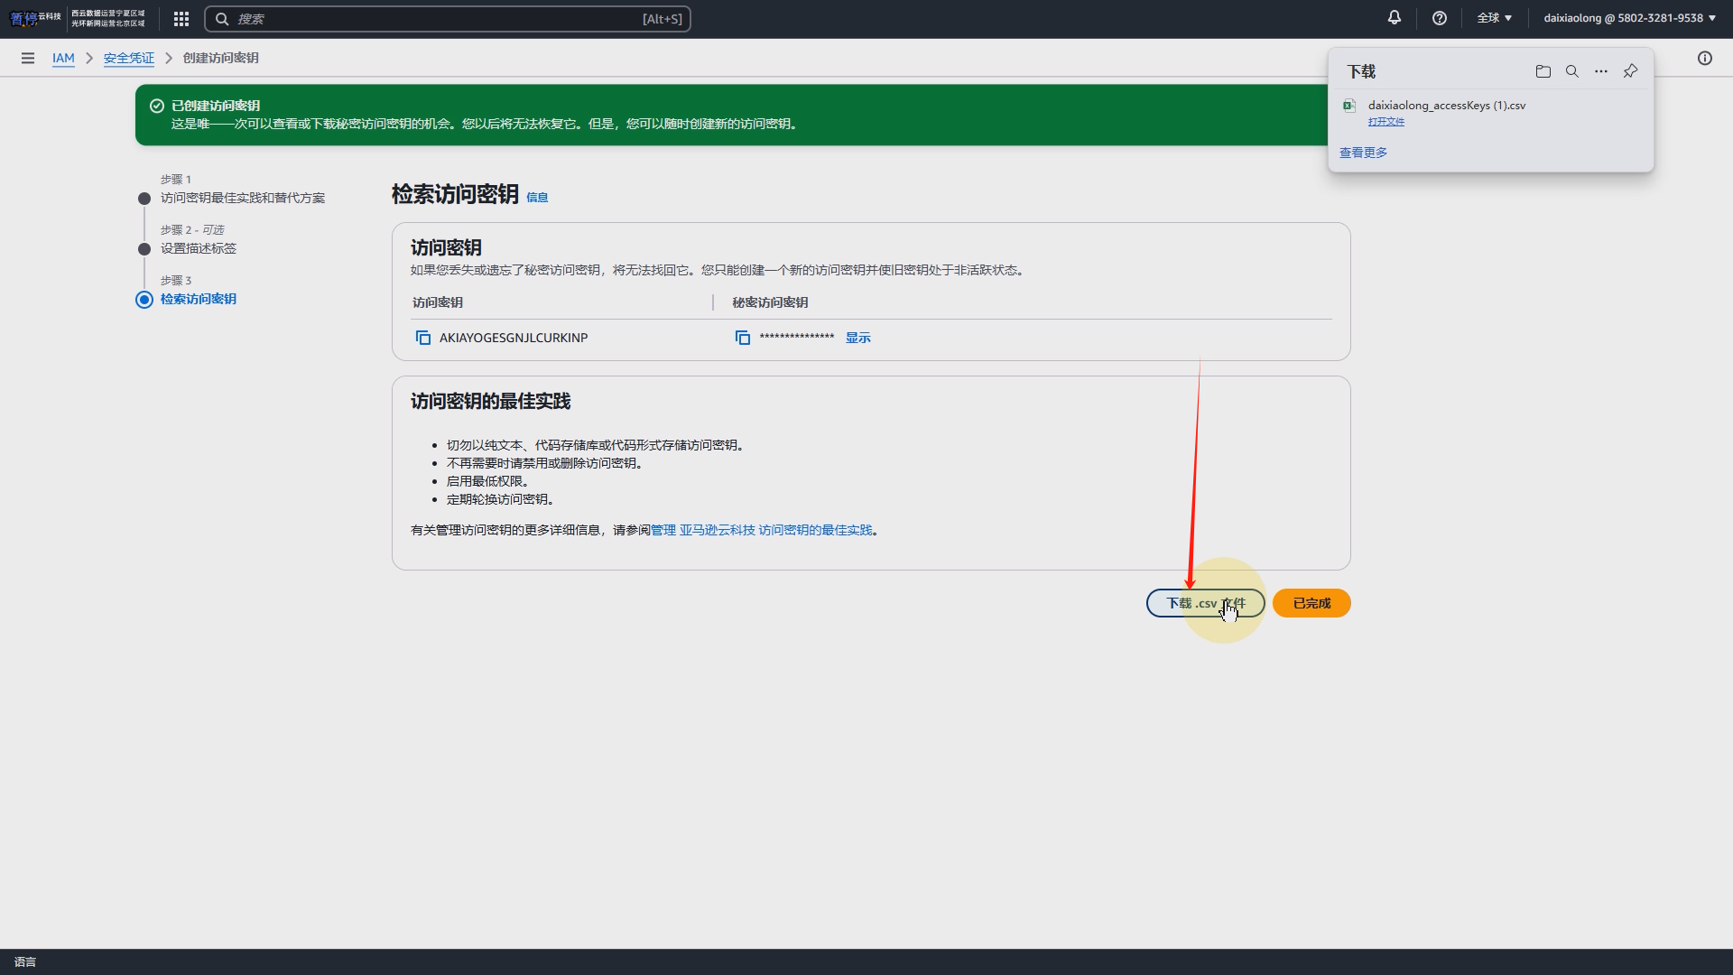
Task: Open the downloaded accessKeys file link
Action: point(1385,122)
